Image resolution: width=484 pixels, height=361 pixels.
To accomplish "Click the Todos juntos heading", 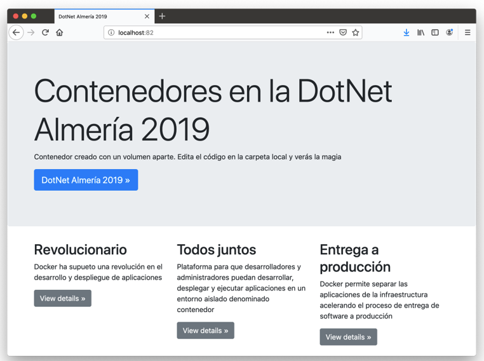I will pyautogui.click(x=217, y=250).
